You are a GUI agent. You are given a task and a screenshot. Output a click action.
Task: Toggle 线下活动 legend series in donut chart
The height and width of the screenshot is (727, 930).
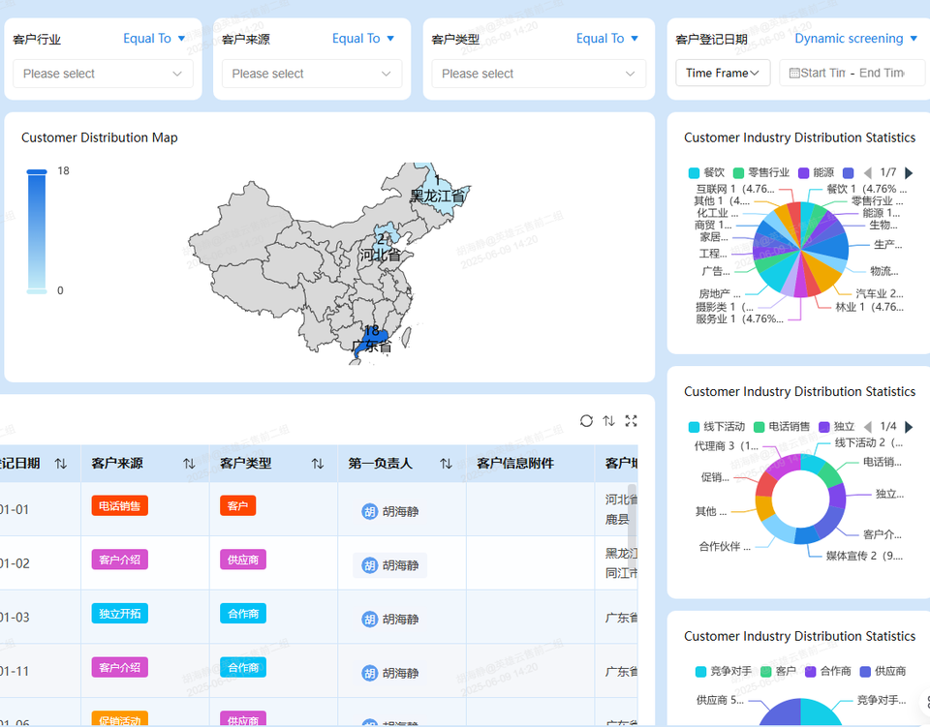717,427
